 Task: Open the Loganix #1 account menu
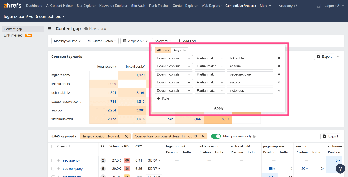click(x=335, y=6)
